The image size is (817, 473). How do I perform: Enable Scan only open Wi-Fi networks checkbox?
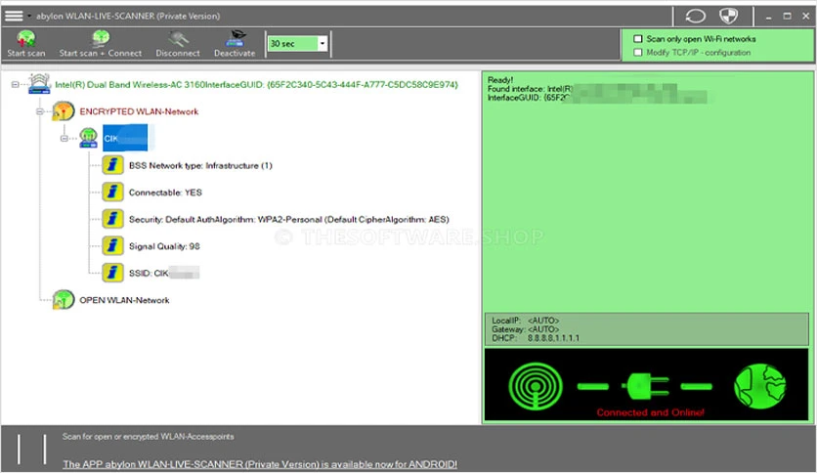coord(638,38)
